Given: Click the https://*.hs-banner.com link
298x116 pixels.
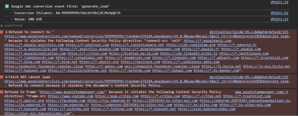Looking at the screenshot, I should click(216, 70).
